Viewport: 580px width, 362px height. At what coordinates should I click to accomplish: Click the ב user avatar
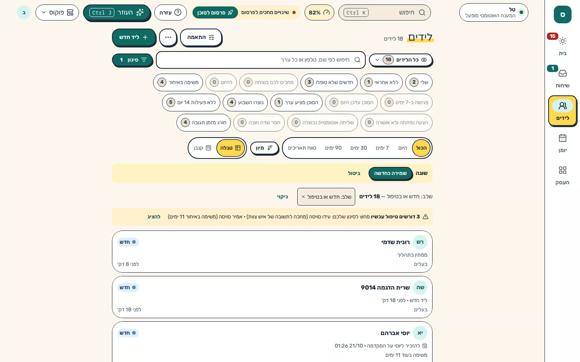click(24, 12)
